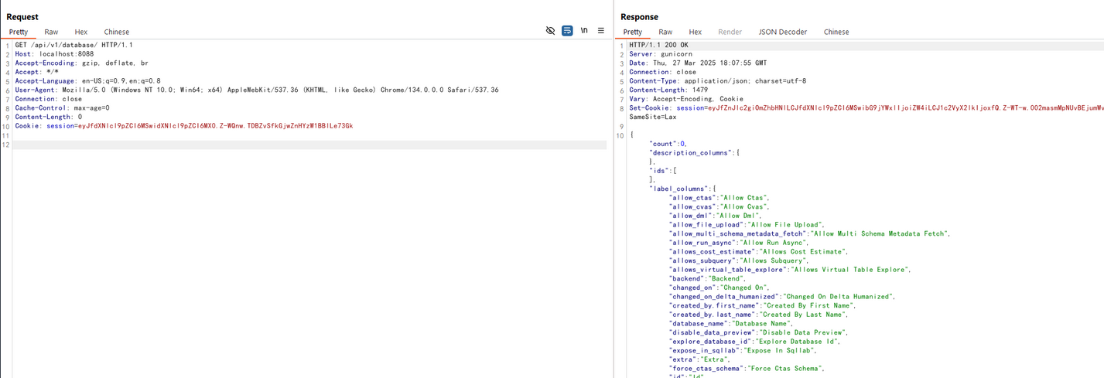Click the "backend":"Backend" entry
The image size is (1104, 378).
708,278
